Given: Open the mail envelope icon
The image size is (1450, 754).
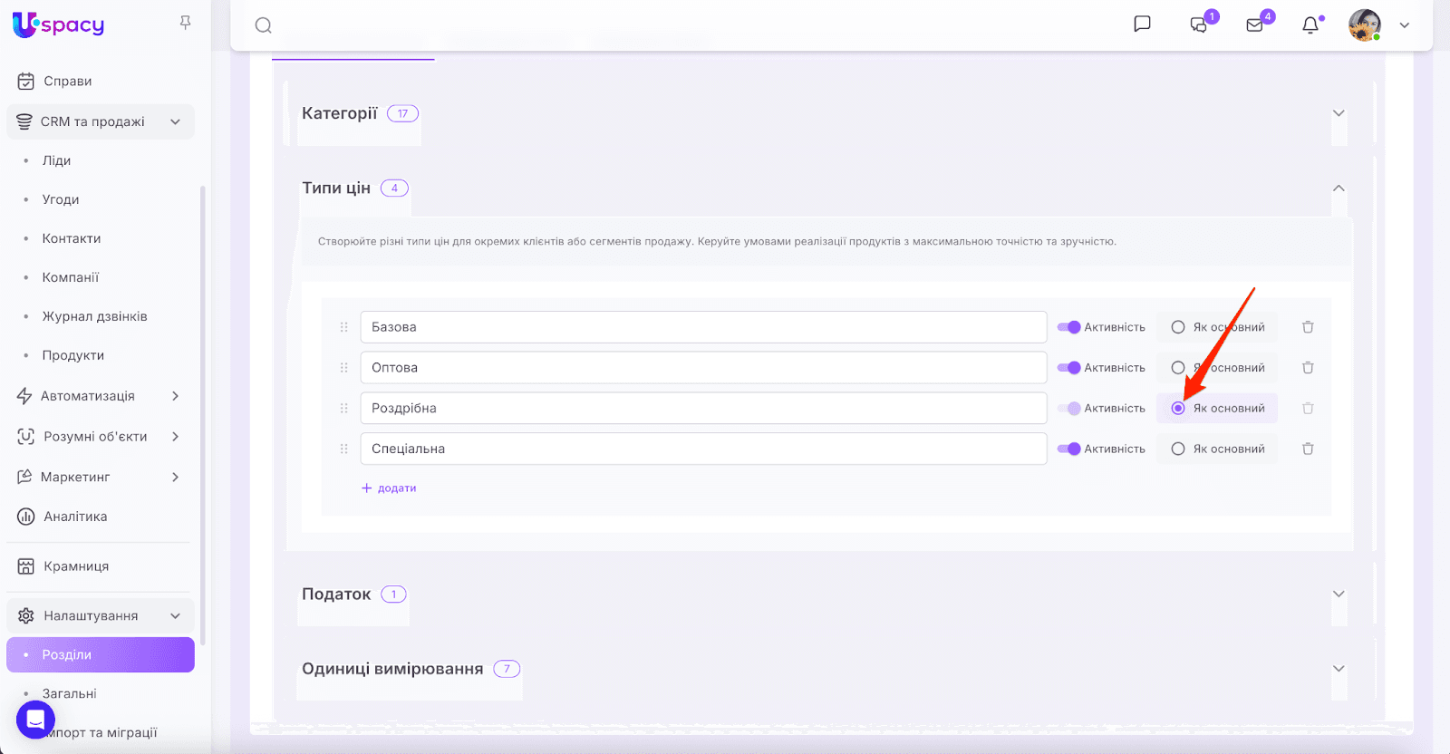Looking at the screenshot, I should coord(1255,24).
